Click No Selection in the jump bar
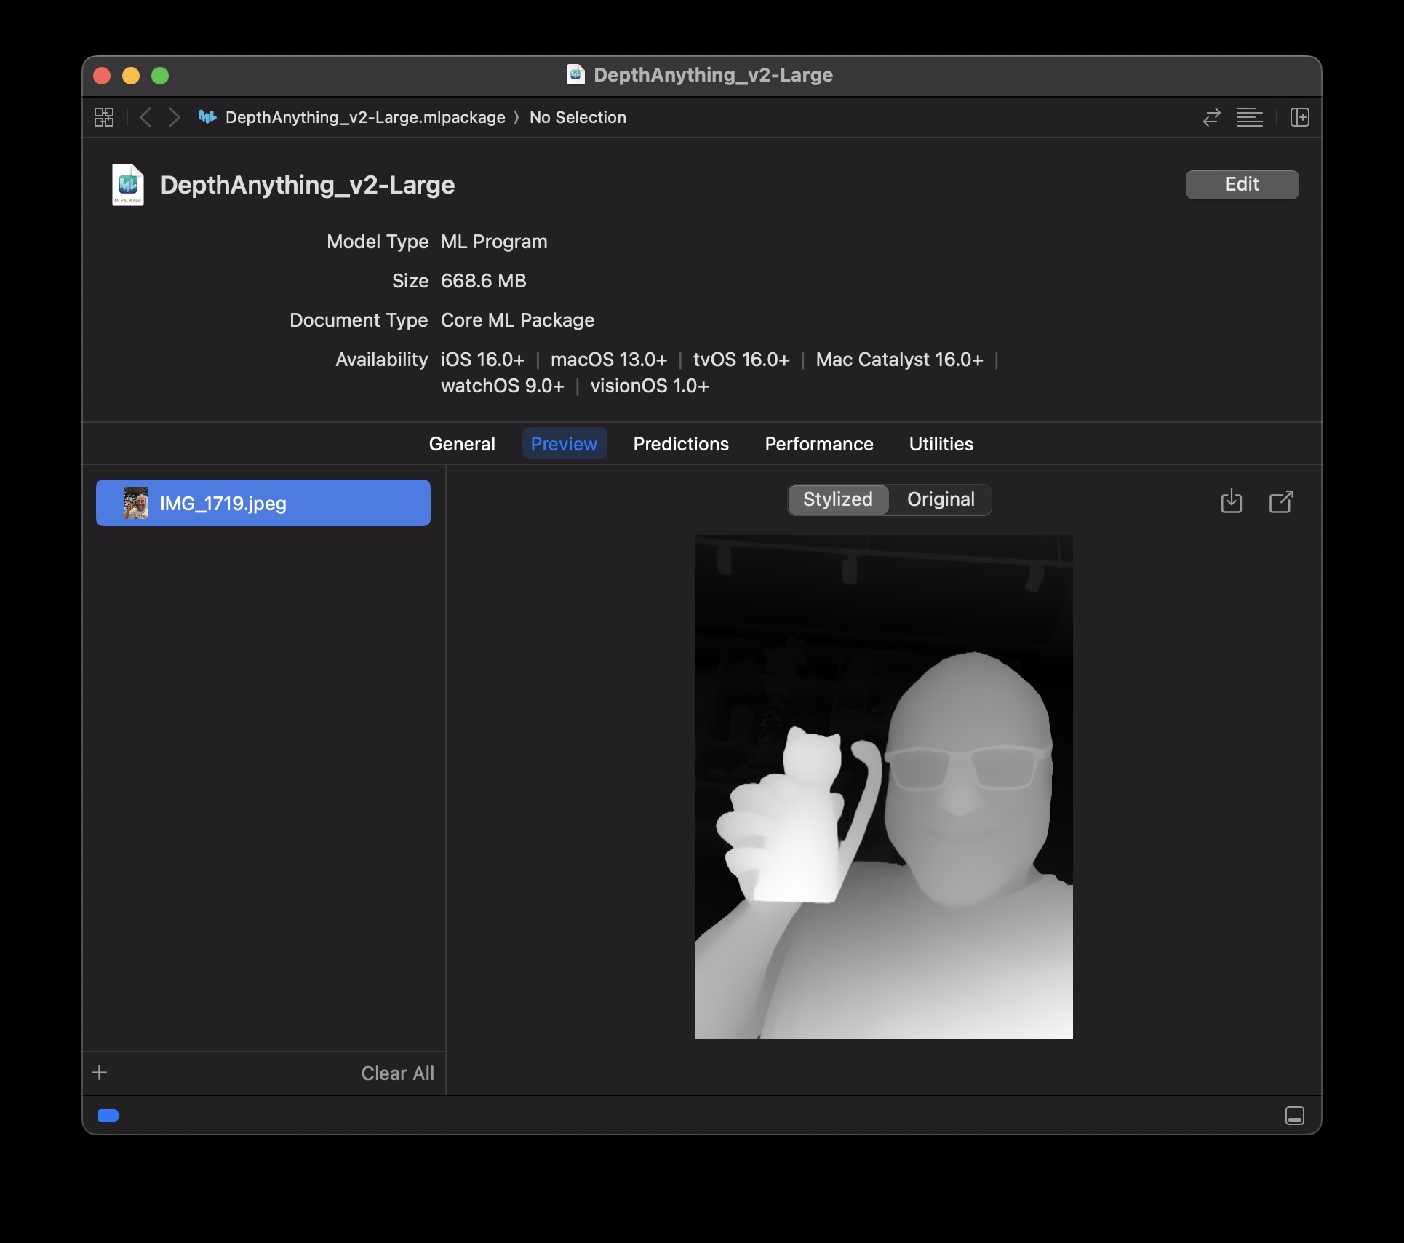Viewport: 1404px width, 1243px height. click(x=578, y=117)
